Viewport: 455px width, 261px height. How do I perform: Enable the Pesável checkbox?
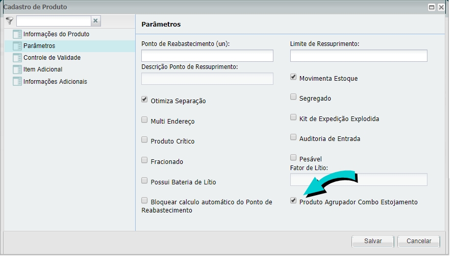tap(293, 157)
